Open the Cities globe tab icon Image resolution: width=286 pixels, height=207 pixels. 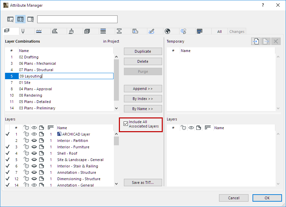pyautogui.click(x=167, y=31)
